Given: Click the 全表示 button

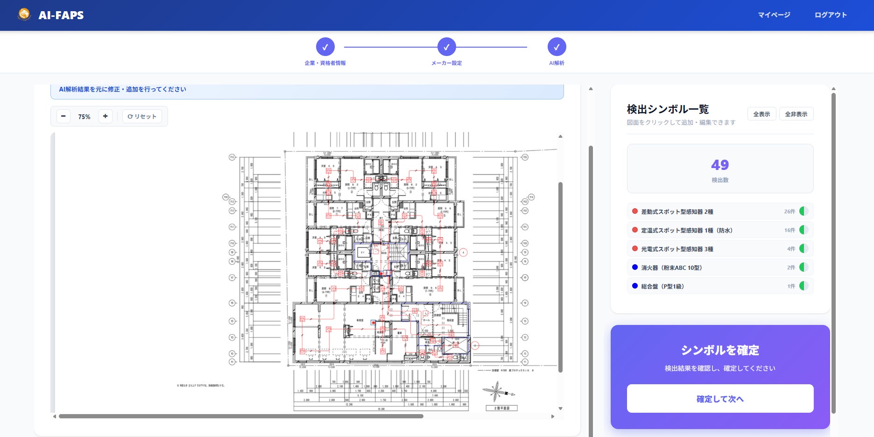Looking at the screenshot, I should (x=761, y=114).
